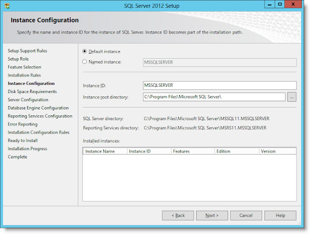Image resolution: width=310 pixels, height=234 pixels.
Task: Select Disk Space Requirements step
Action: (x=32, y=92)
